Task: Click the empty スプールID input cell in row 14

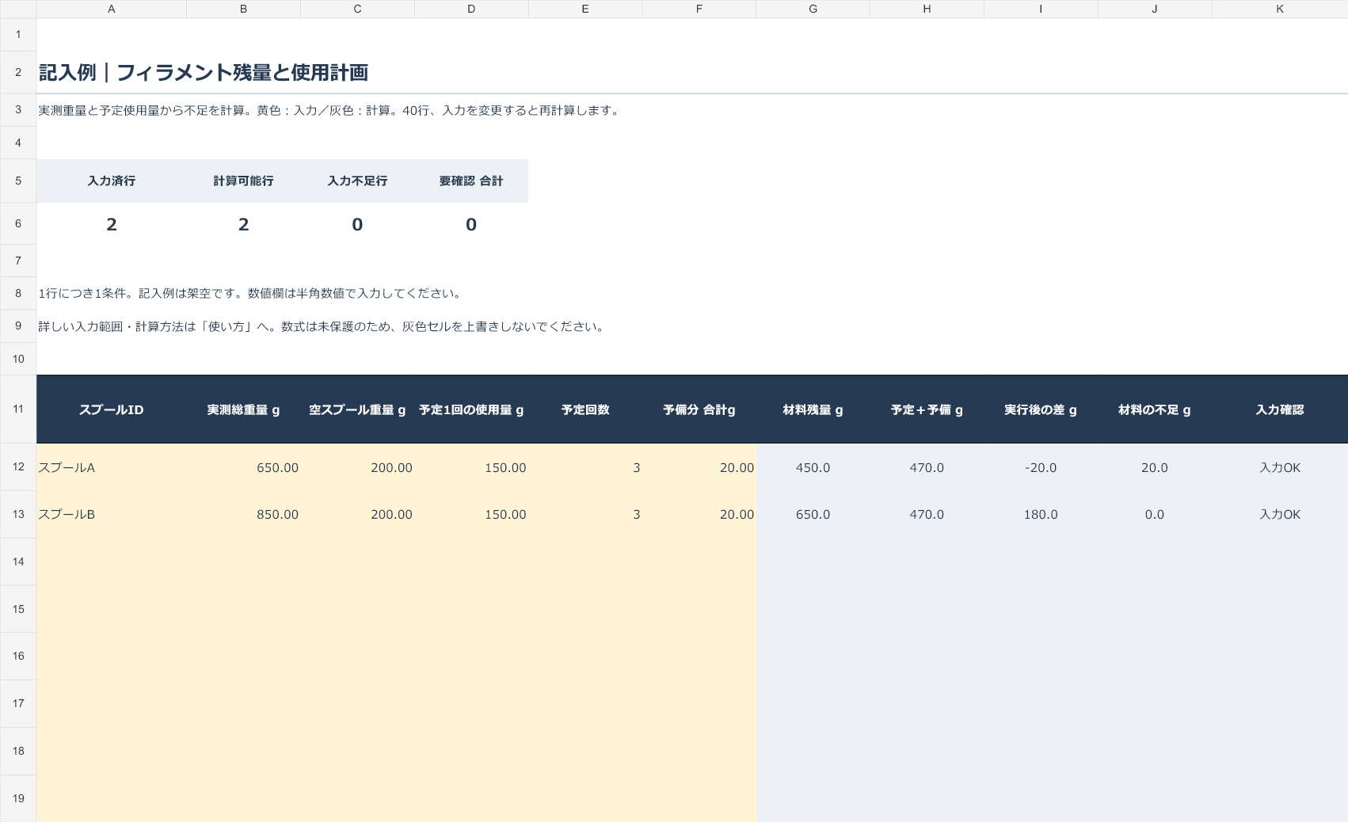Action: click(111, 561)
